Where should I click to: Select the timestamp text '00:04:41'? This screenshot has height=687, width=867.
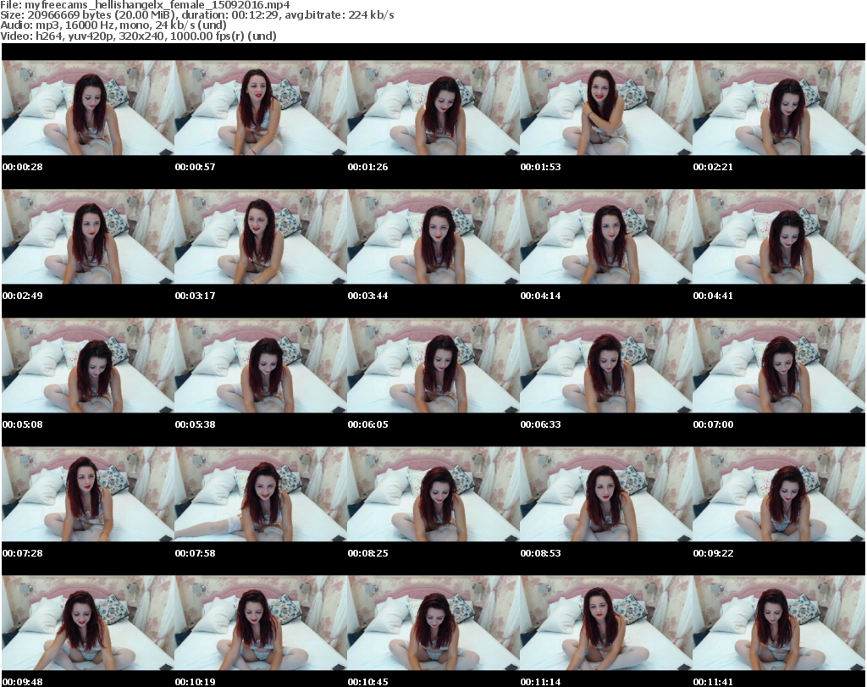713,296
